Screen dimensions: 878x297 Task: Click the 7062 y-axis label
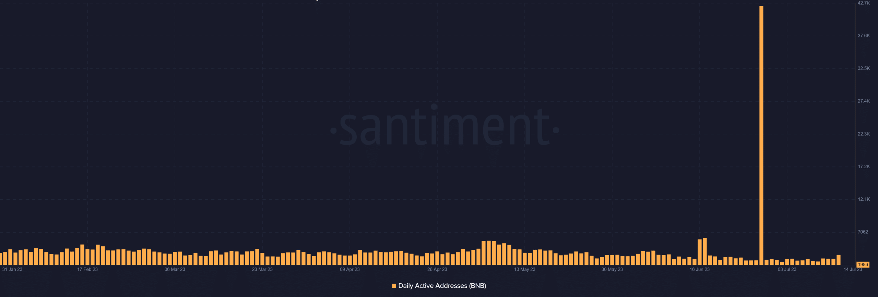click(863, 232)
